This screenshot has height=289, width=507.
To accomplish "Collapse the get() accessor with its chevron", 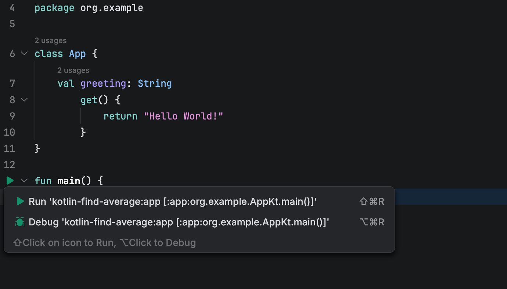I will click(x=24, y=100).
